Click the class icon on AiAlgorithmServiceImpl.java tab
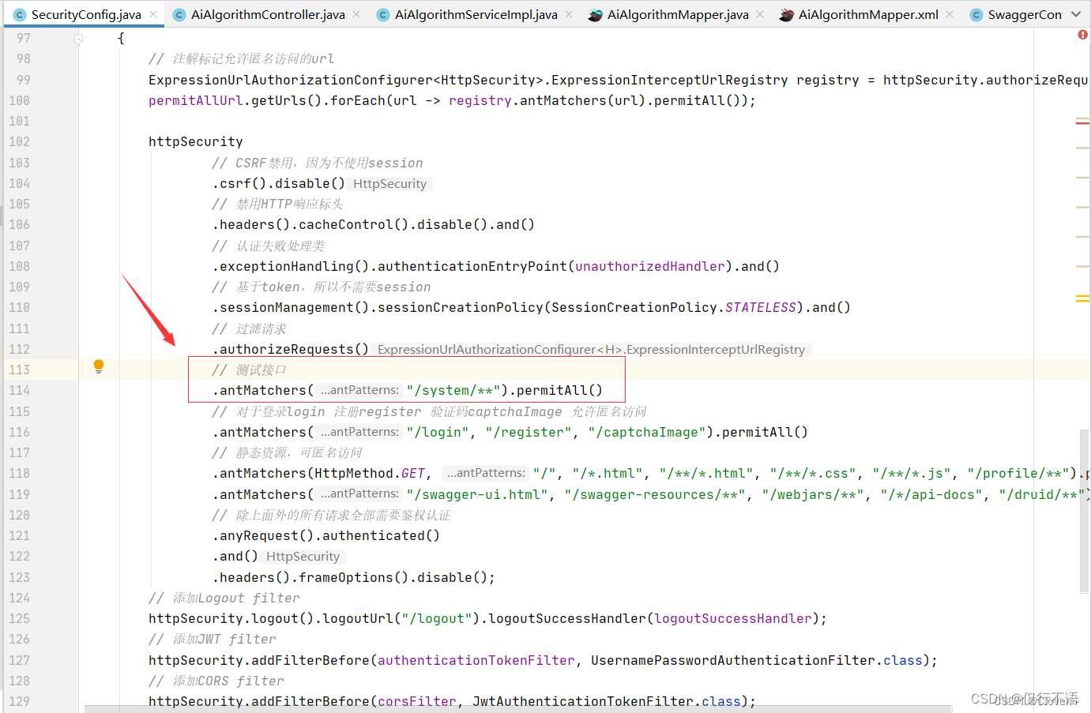 pyautogui.click(x=383, y=15)
